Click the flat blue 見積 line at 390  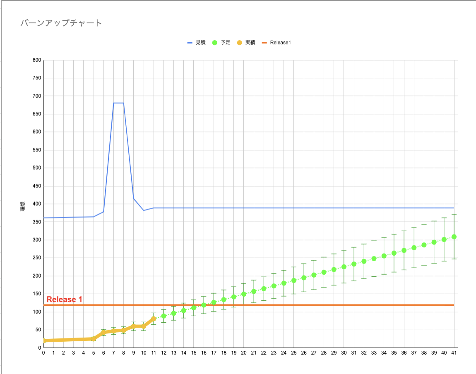303,208
